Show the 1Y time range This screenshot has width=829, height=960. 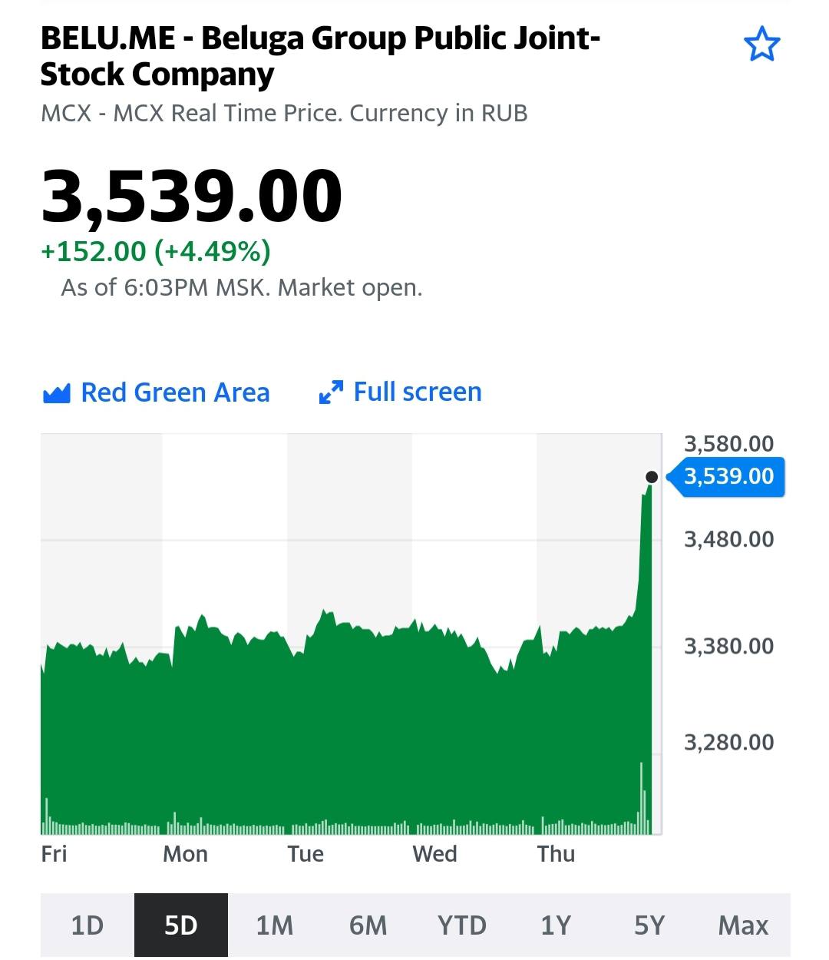point(556,925)
